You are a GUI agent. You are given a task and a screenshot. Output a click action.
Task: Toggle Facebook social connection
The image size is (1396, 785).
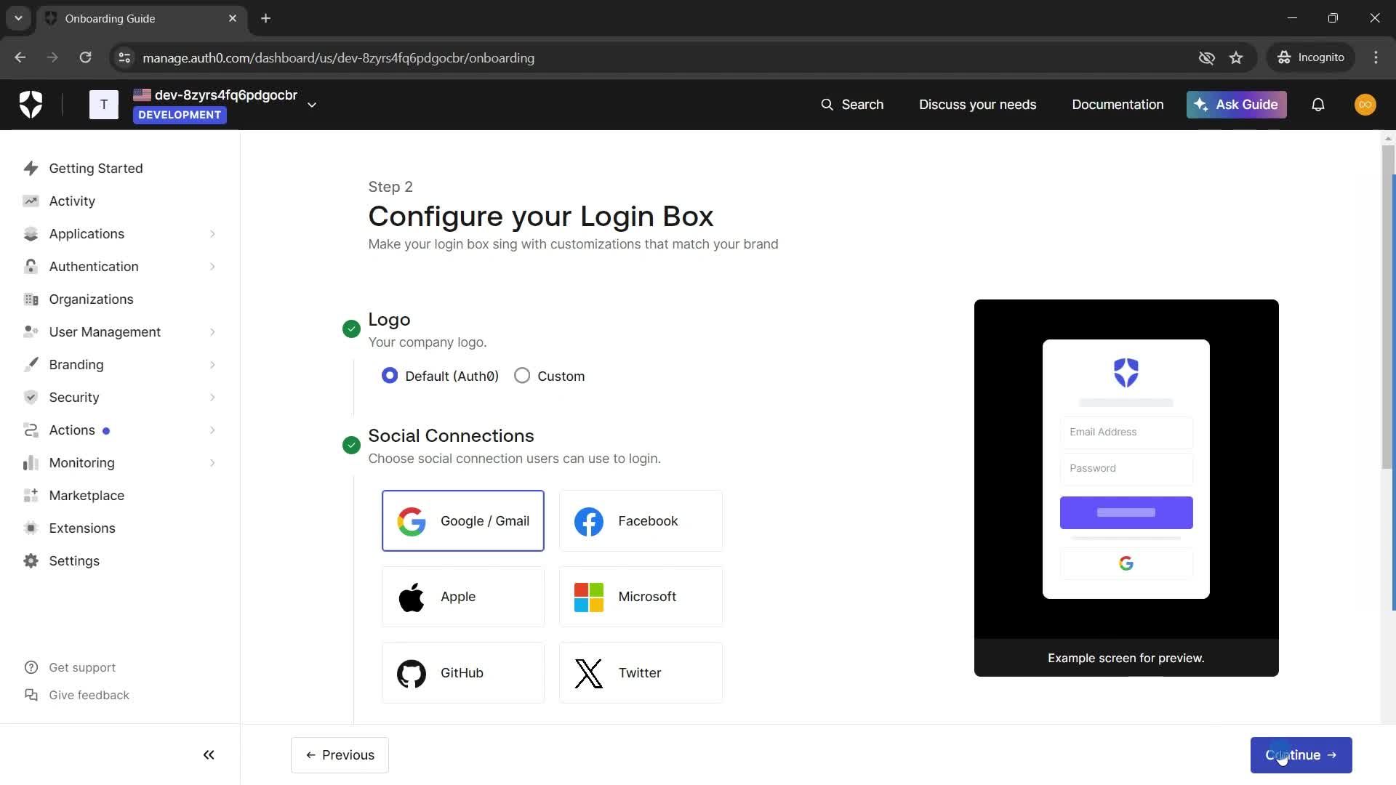click(x=641, y=521)
